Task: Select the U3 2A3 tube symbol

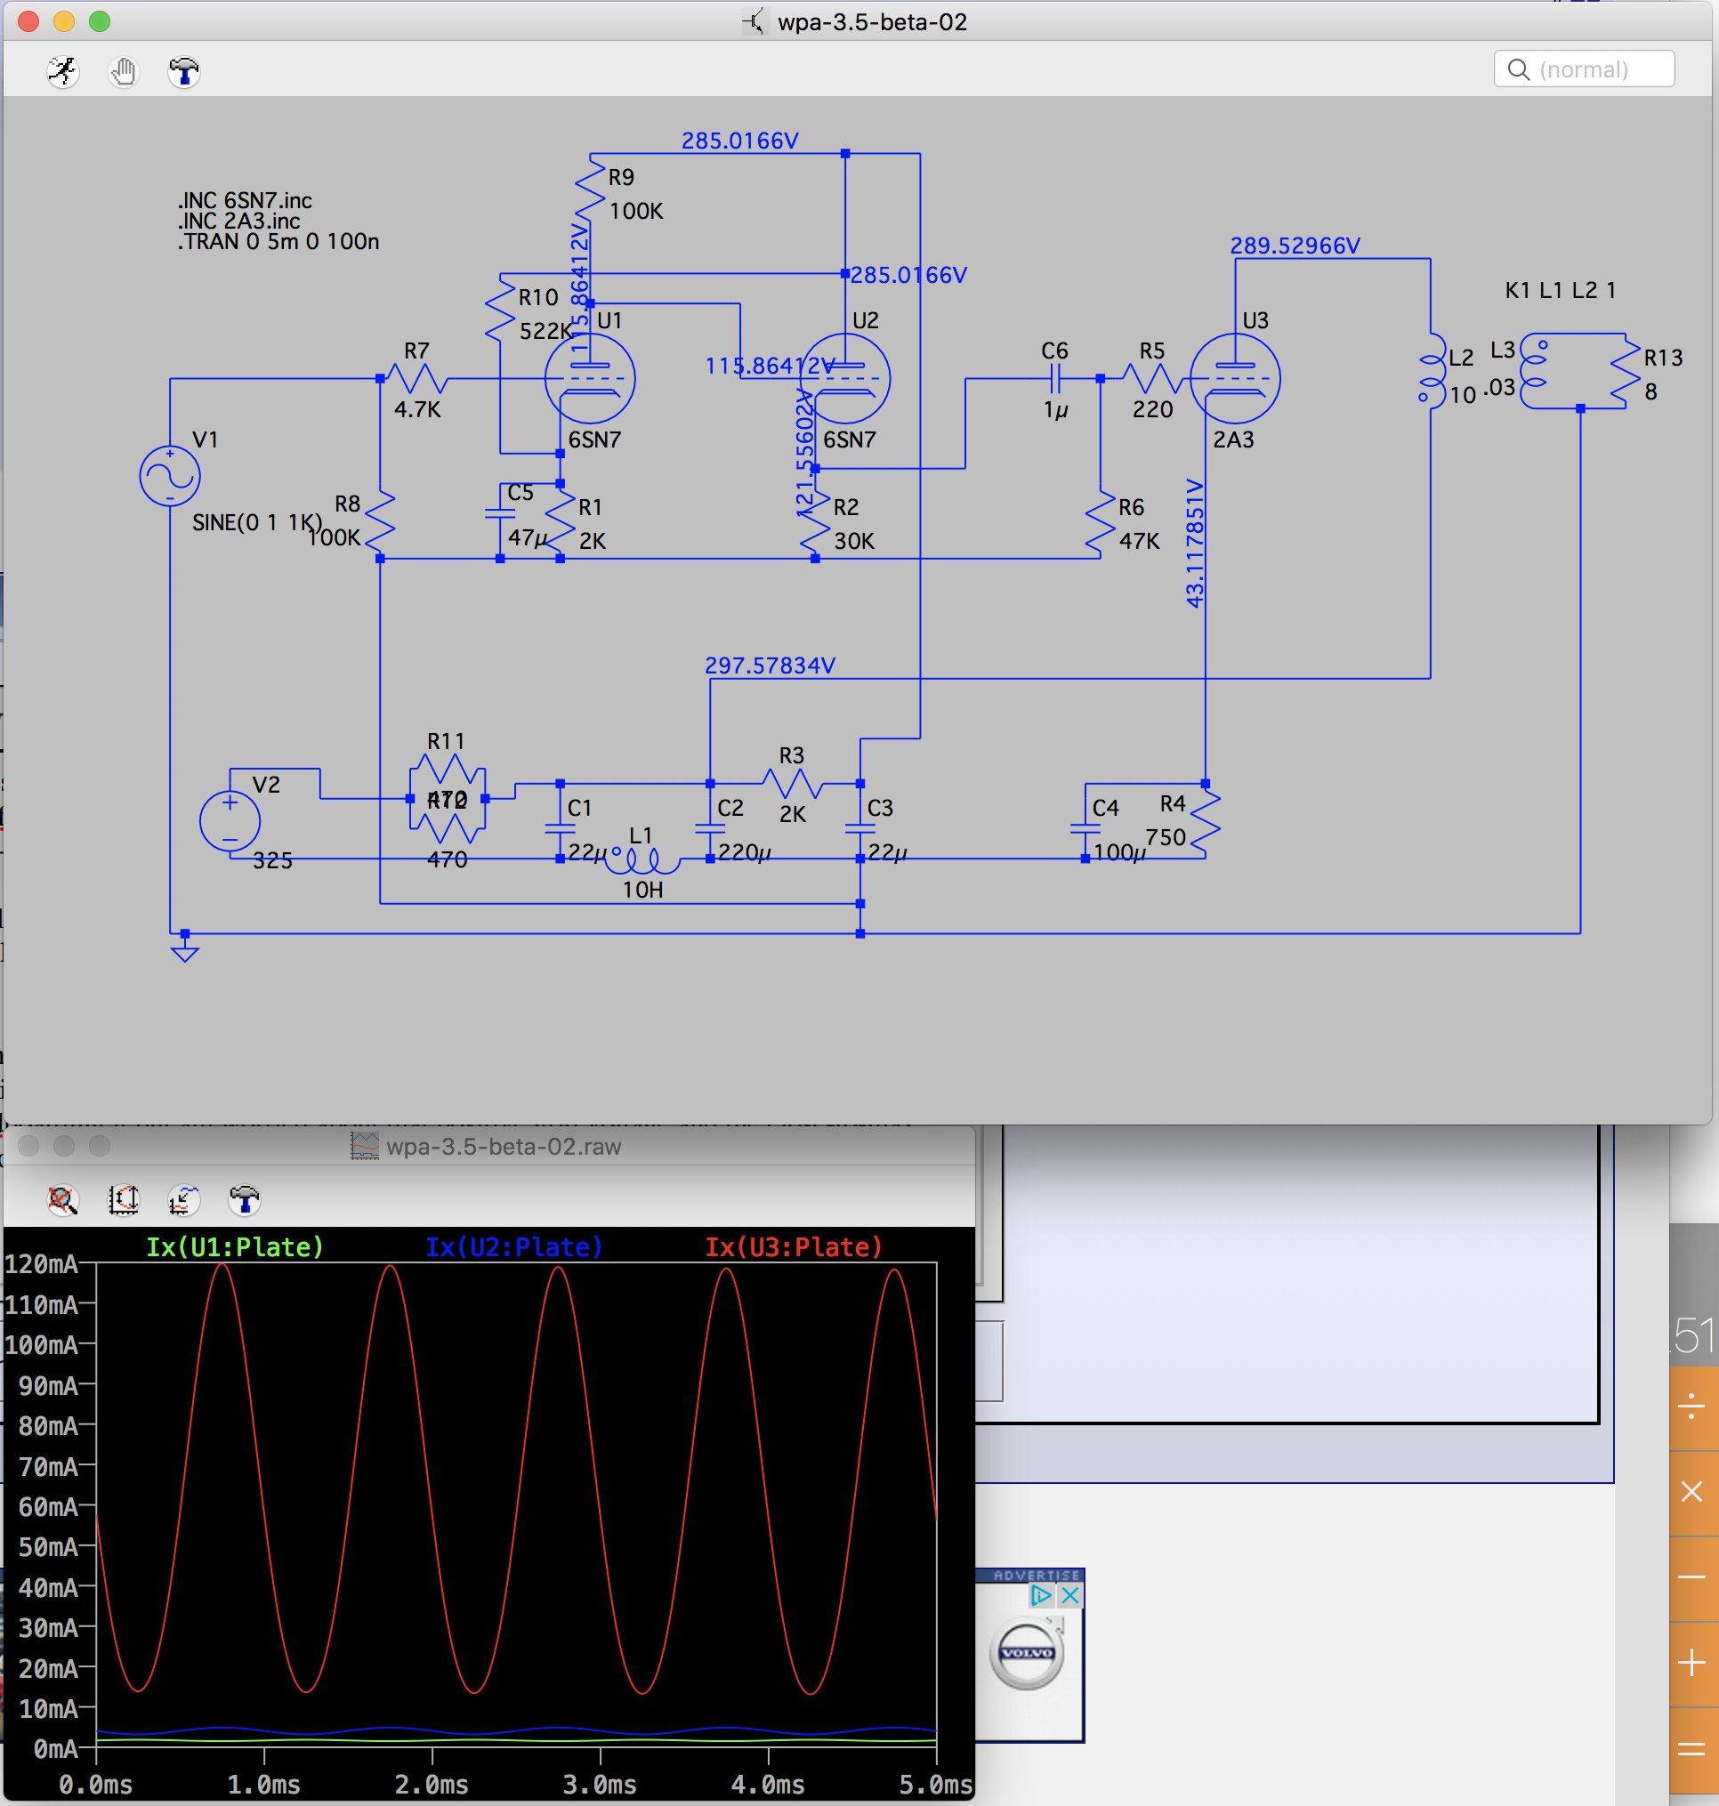Action: pyautogui.click(x=1235, y=378)
